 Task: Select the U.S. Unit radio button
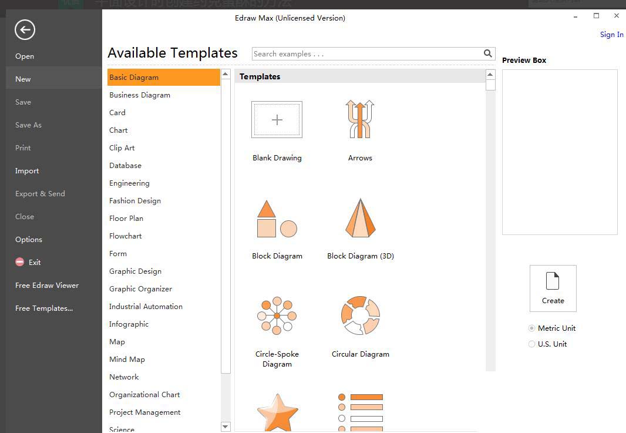coord(531,344)
